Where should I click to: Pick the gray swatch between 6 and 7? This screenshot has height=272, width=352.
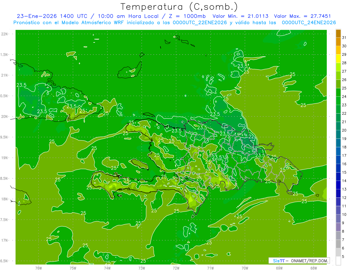point(338,244)
